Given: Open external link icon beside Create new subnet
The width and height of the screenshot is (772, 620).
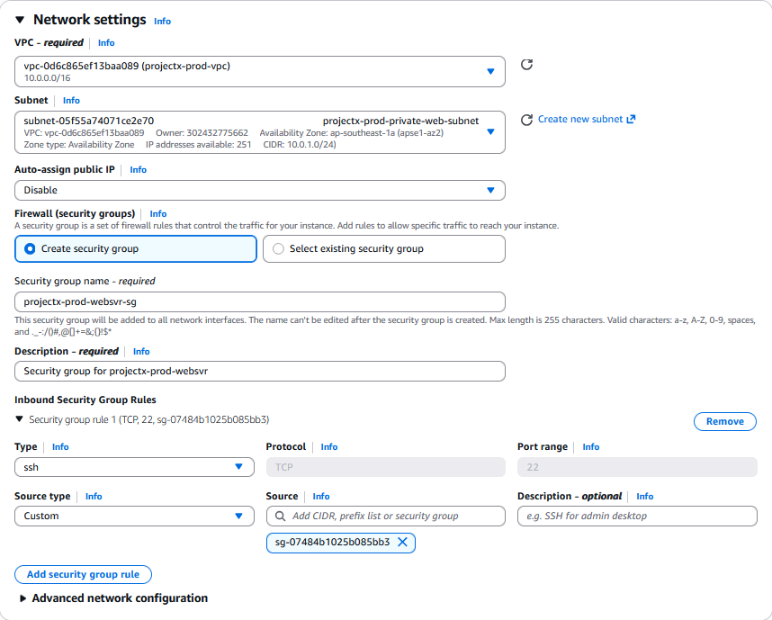Looking at the screenshot, I should click(631, 119).
